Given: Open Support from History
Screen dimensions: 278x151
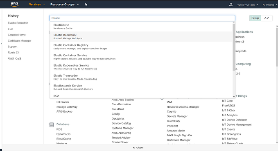Looking at the screenshot, I should tap(12, 47).
